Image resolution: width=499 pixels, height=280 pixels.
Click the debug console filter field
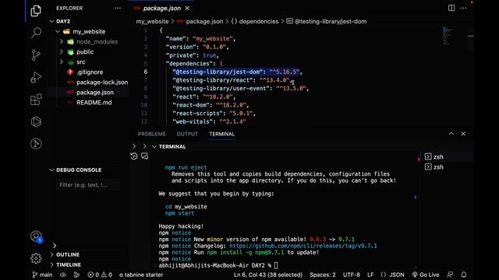tap(87, 185)
